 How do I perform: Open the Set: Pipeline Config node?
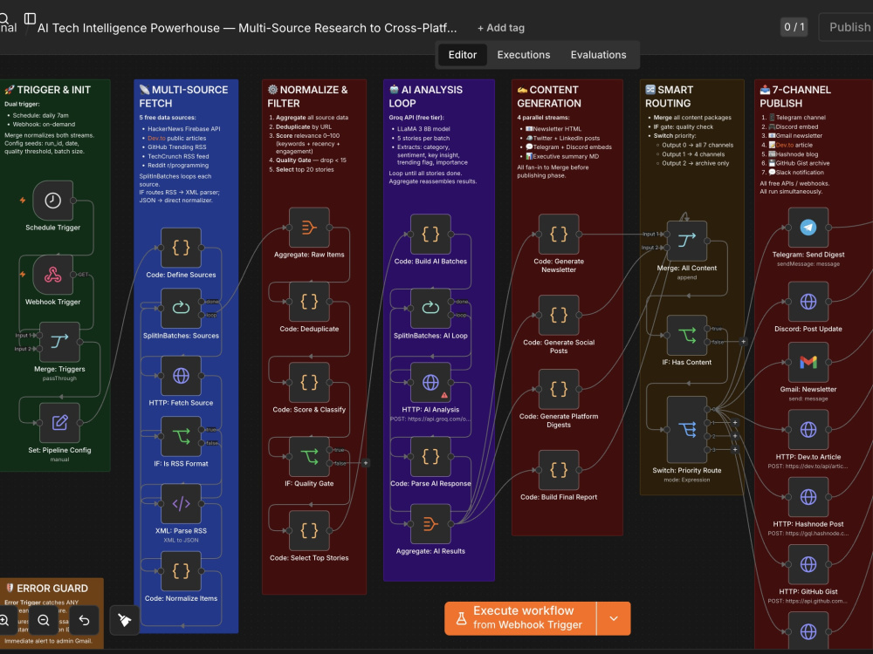(59, 423)
